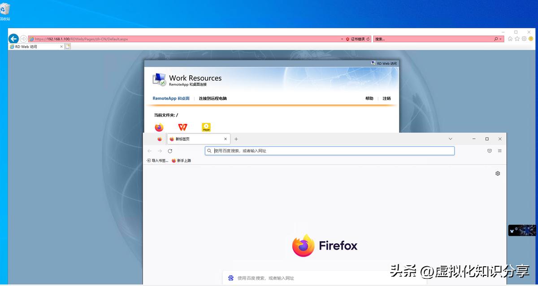
Task: Click Firefox's back navigation arrow
Action: pos(149,151)
